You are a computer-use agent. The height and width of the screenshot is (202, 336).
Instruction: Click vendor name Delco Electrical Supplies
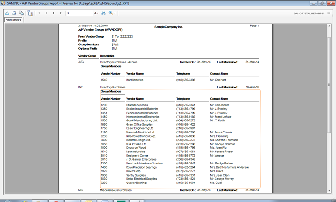tap(141, 179)
